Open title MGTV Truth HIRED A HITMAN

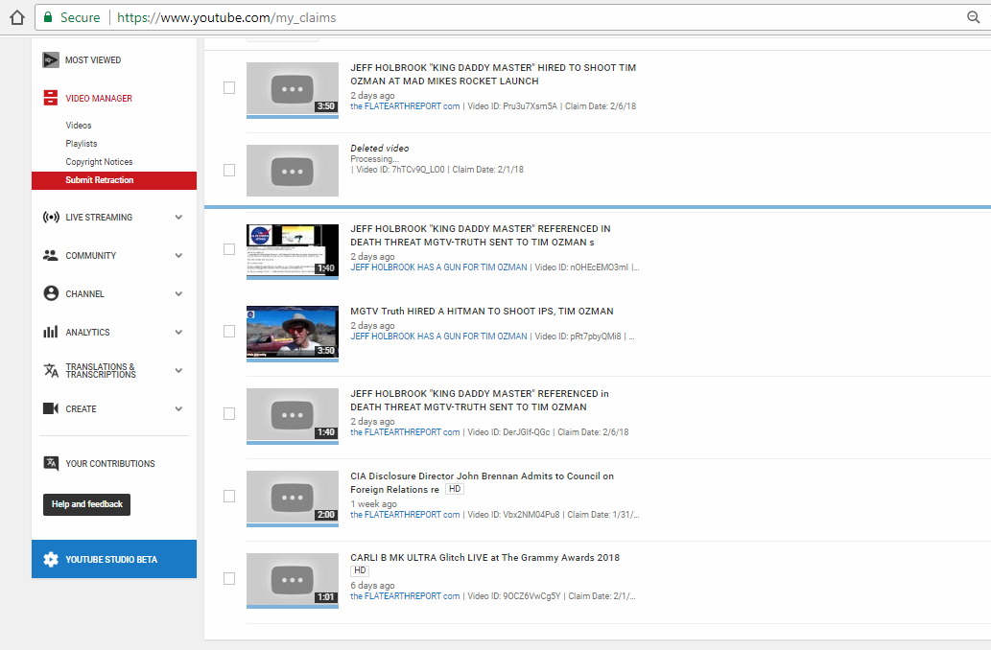pyautogui.click(x=483, y=312)
